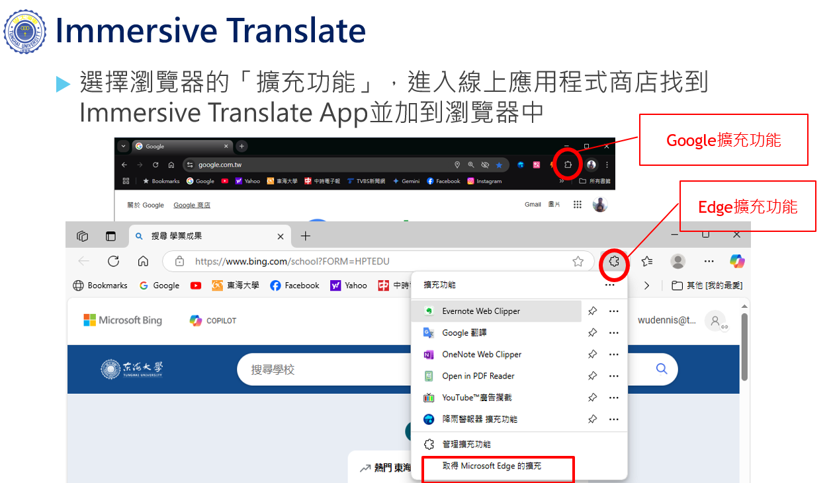Open more actions for the YouTube extension
Image resolution: width=833 pixels, height=483 pixels.
[x=614, y=398]
